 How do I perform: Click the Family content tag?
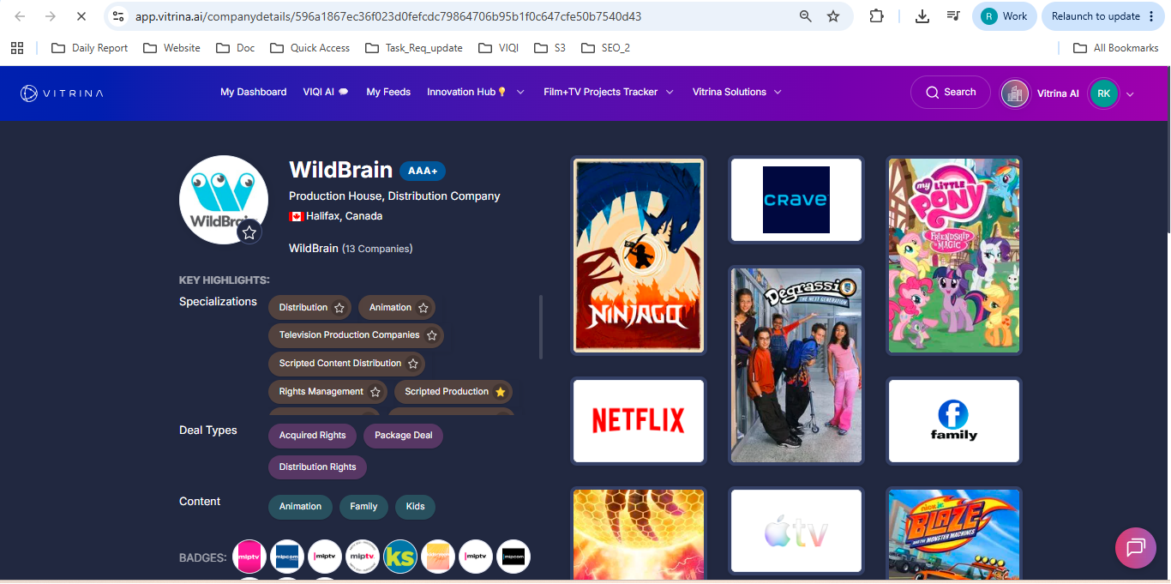363,507
